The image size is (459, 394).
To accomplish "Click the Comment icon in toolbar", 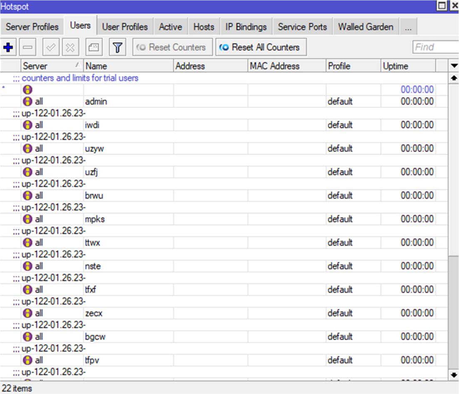I will (94, 48).
